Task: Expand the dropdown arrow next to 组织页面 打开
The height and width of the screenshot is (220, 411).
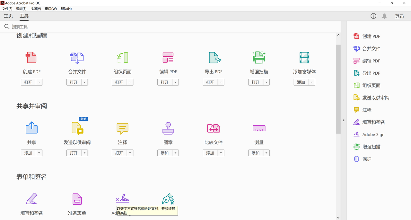Action: coord(130,82)
